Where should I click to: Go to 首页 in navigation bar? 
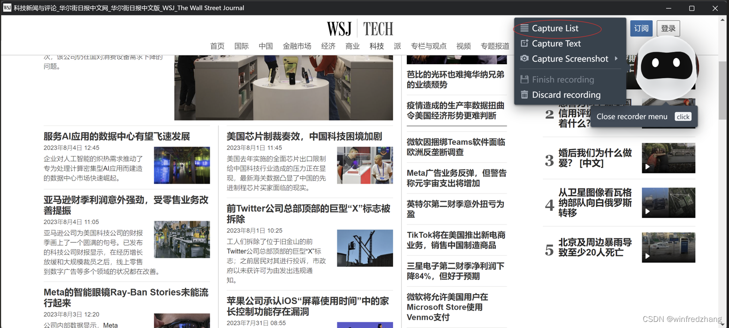point(217,46)
